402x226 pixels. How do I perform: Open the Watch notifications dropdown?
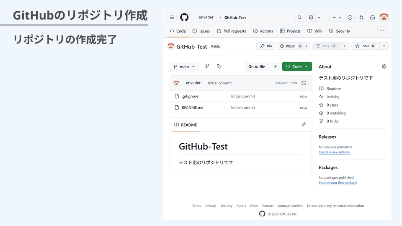(294, 46)
